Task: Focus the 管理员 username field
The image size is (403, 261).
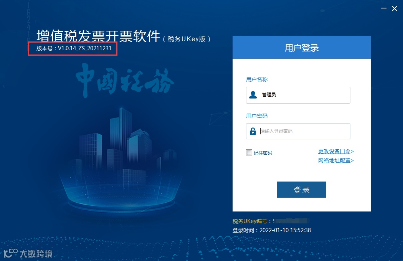Action: click(x=298, y=95)
